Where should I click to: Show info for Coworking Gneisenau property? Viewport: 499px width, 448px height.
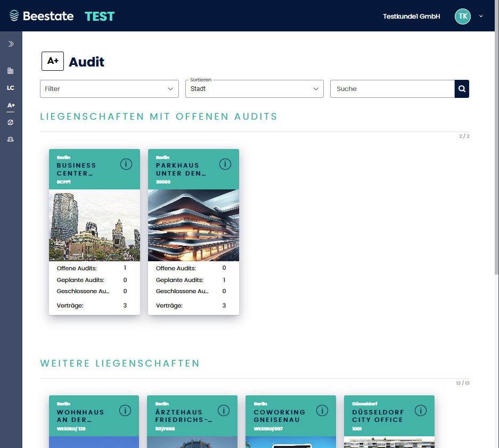click(x=322, y=410)
